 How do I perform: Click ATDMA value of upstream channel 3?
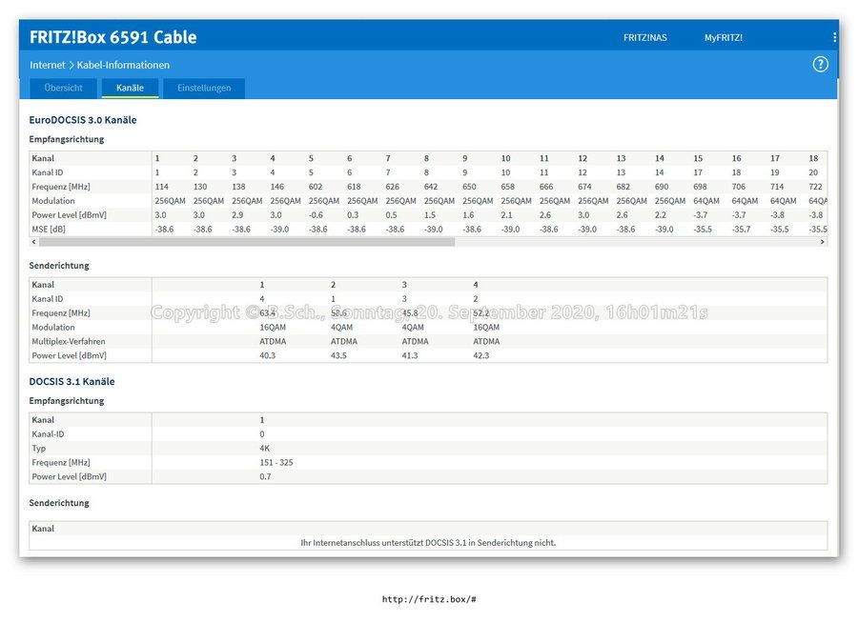[x=416, y=342]
